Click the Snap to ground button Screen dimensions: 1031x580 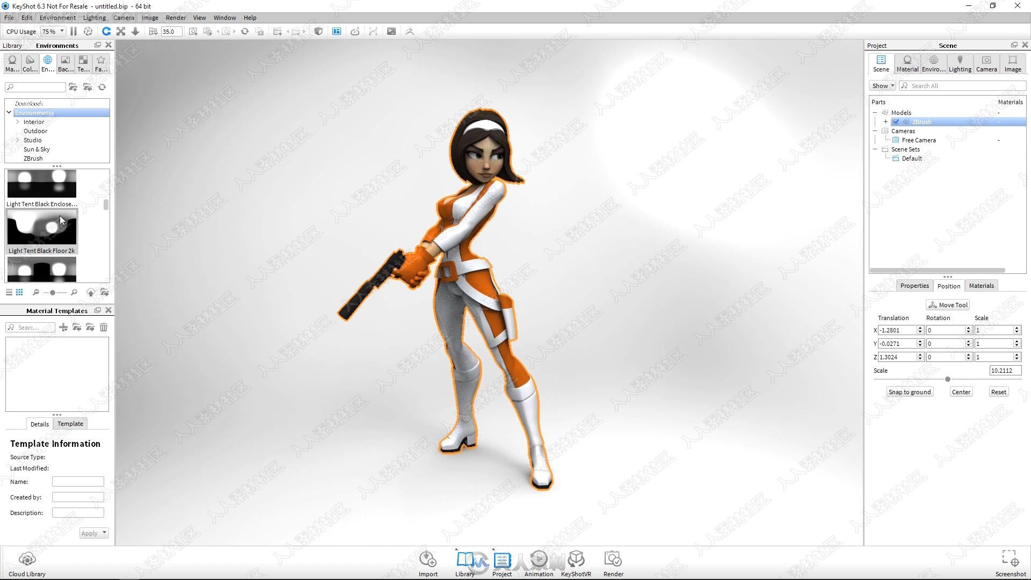(910, 392)
